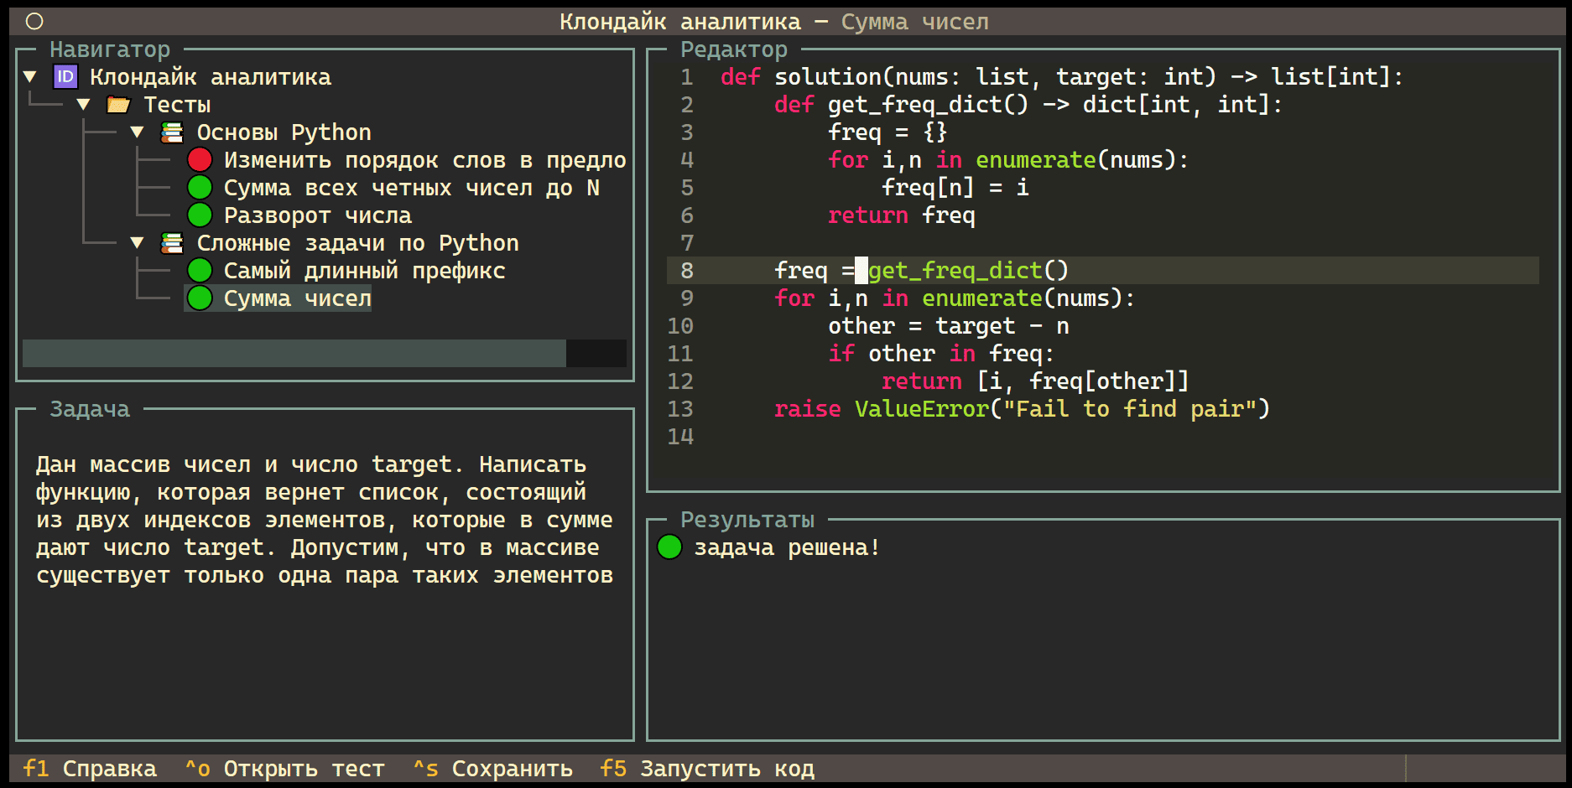Image resolution: width=1572 pixels, height=788 pixels.
Task: Collapse the Тесты folder arrow
Action: click(x=83, y=105)
